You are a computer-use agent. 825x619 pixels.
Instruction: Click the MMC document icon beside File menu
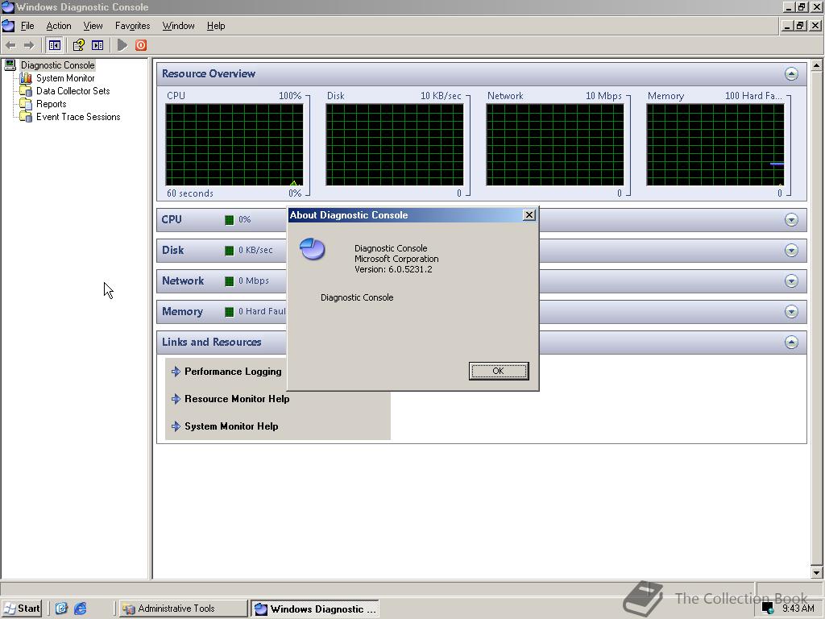coord(8,26)
